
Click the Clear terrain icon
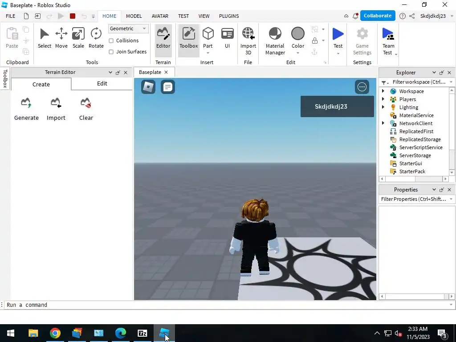86,103
